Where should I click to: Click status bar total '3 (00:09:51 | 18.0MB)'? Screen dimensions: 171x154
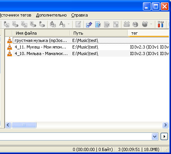[139, 149]
